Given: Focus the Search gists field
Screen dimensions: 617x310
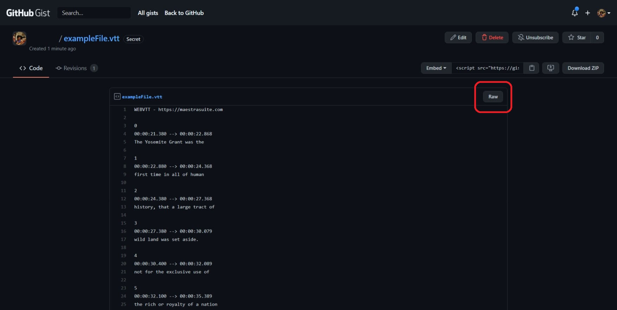Looking at the screenshot, I should [x=94, y=13].
